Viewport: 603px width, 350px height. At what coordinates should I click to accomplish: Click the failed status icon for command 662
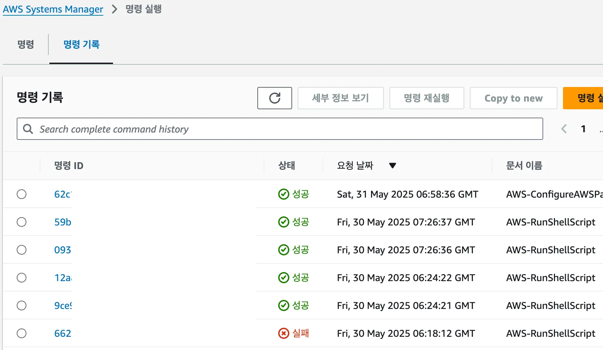tap(284, 333)
